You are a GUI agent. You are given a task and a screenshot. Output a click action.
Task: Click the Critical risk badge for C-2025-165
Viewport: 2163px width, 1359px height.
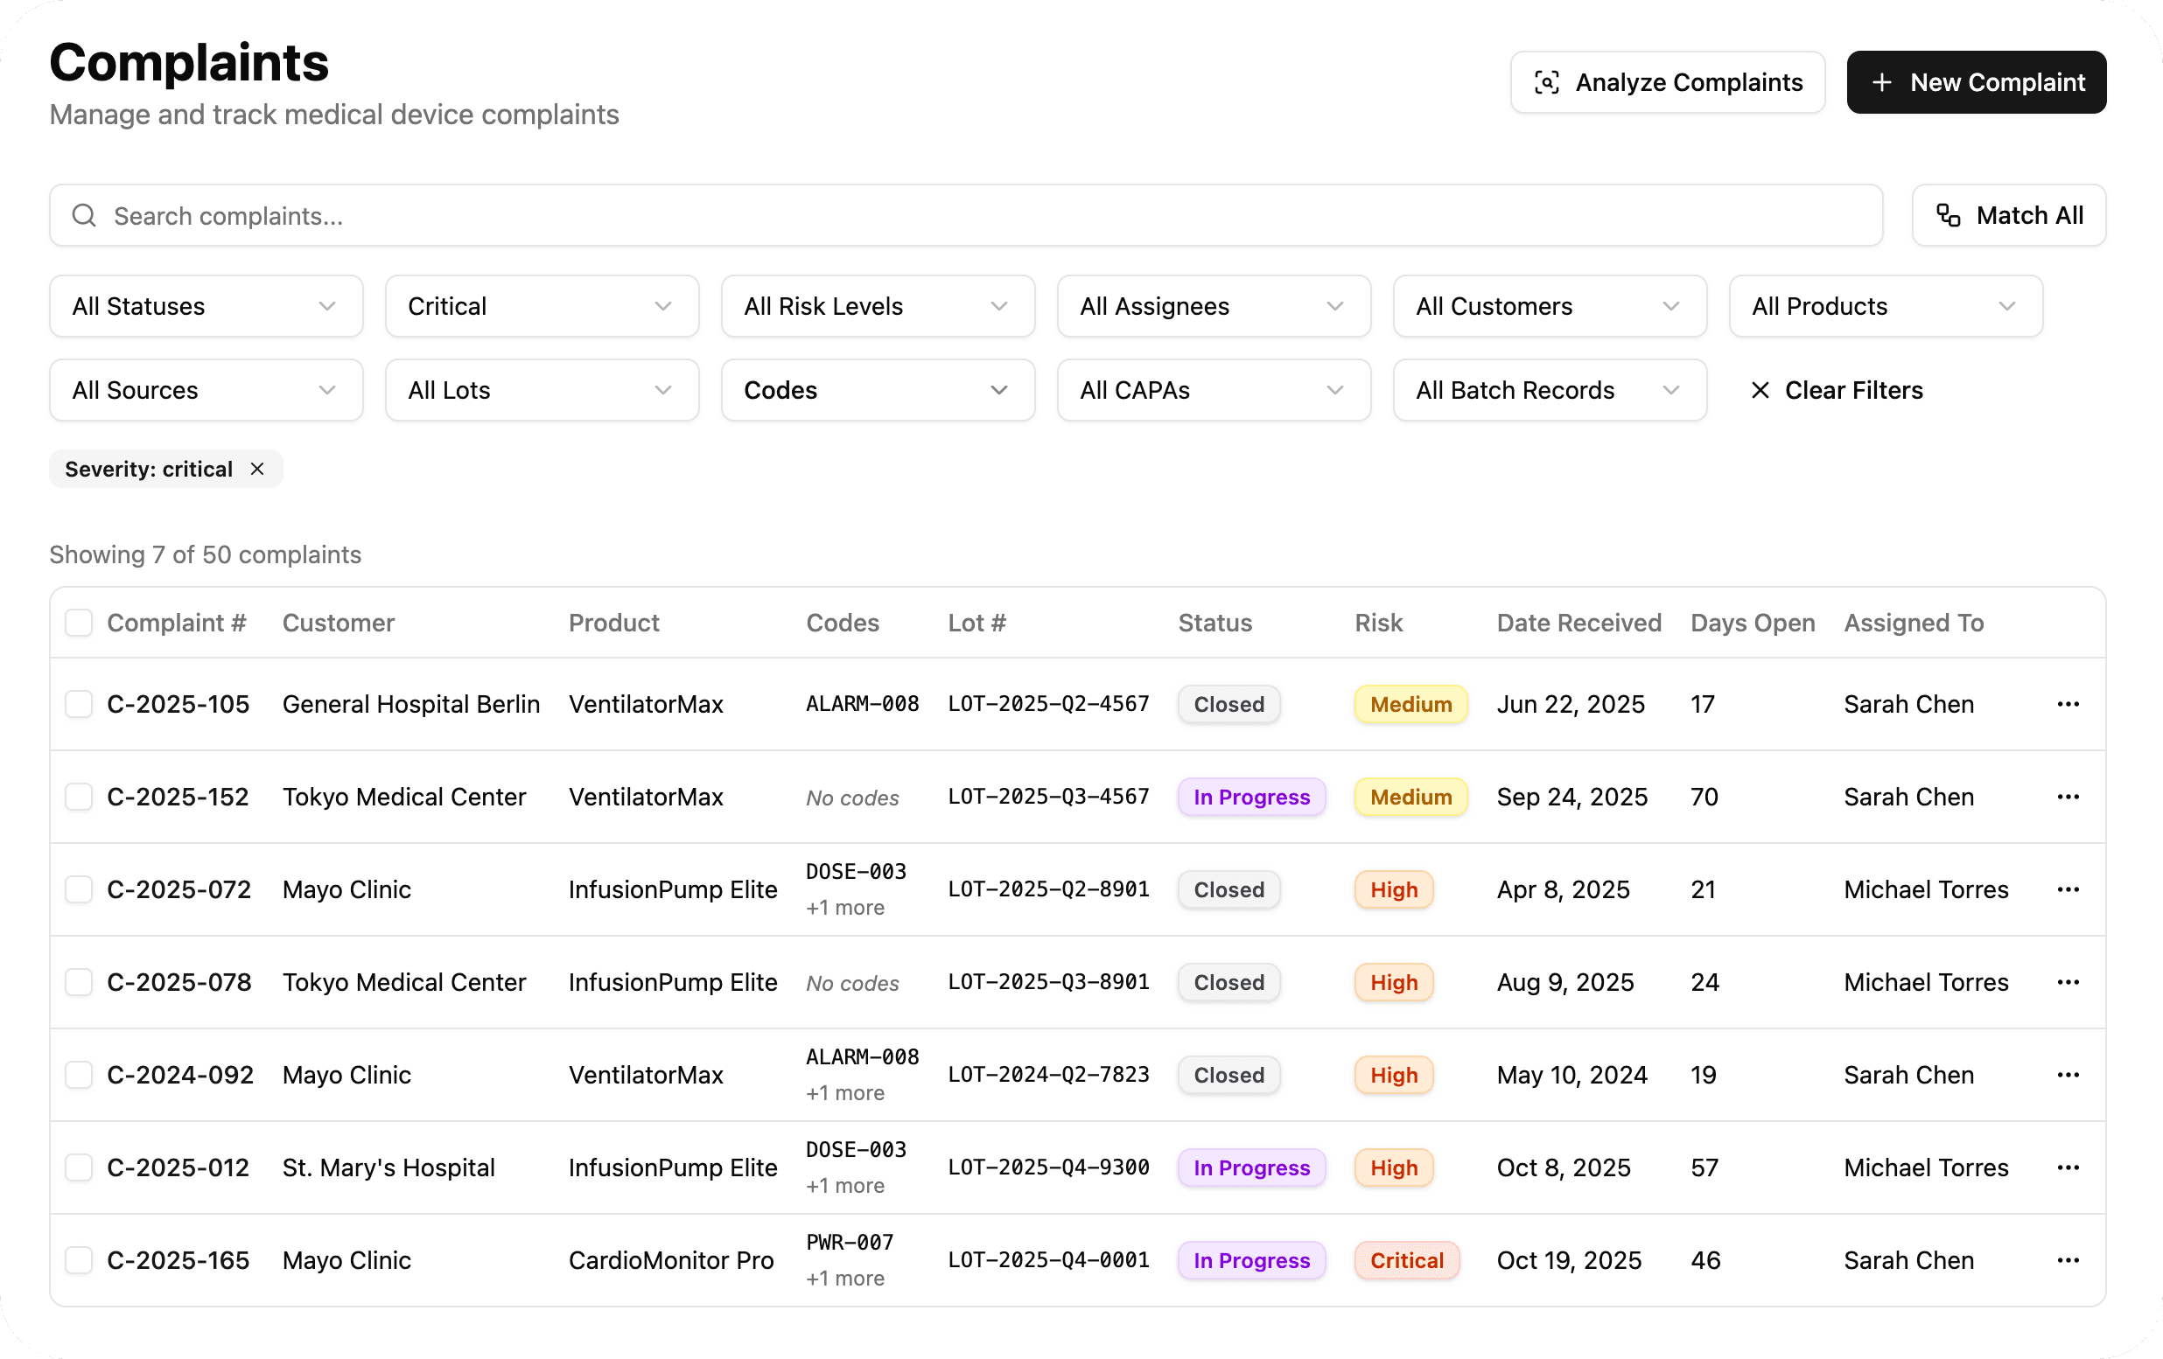click(x=1406, y=1260)
